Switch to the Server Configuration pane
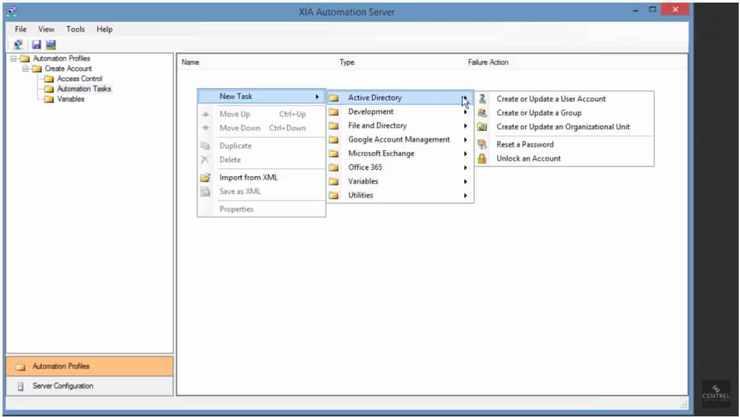740x417 pixels. pyautogui.click(x=90, y=386)
